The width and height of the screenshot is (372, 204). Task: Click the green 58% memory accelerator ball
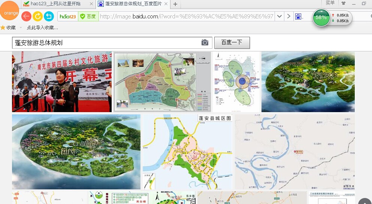(321, 18)
